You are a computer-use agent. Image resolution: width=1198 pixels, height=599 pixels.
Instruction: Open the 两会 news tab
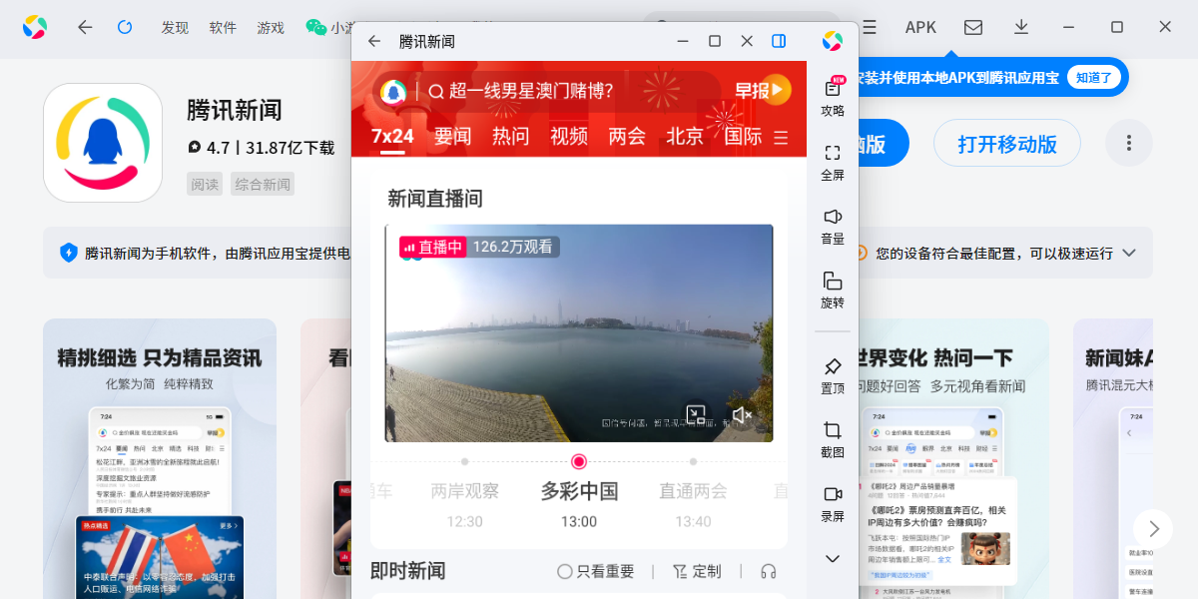coord(626,138)
